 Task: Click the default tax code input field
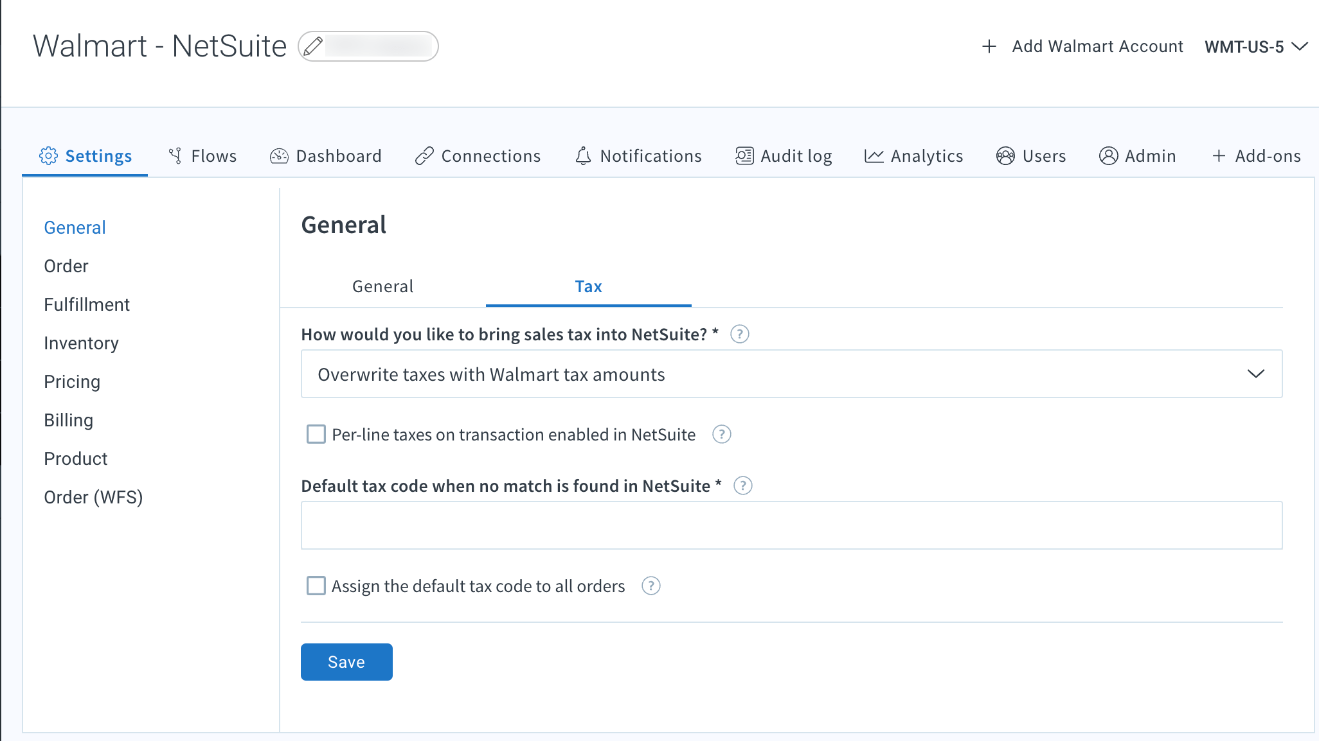pos(791,525)
